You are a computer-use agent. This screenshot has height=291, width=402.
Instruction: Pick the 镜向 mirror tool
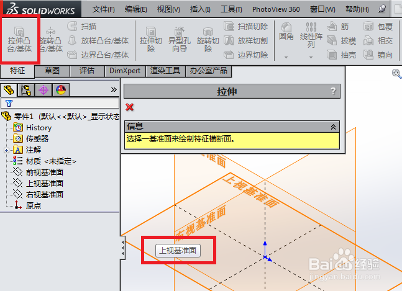[378, 55]
